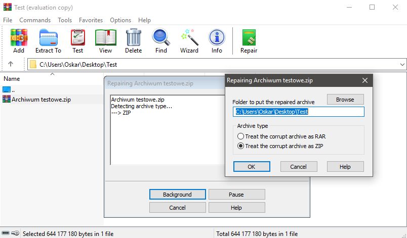Launch the Wizard wand tool

tap(189, 41)
